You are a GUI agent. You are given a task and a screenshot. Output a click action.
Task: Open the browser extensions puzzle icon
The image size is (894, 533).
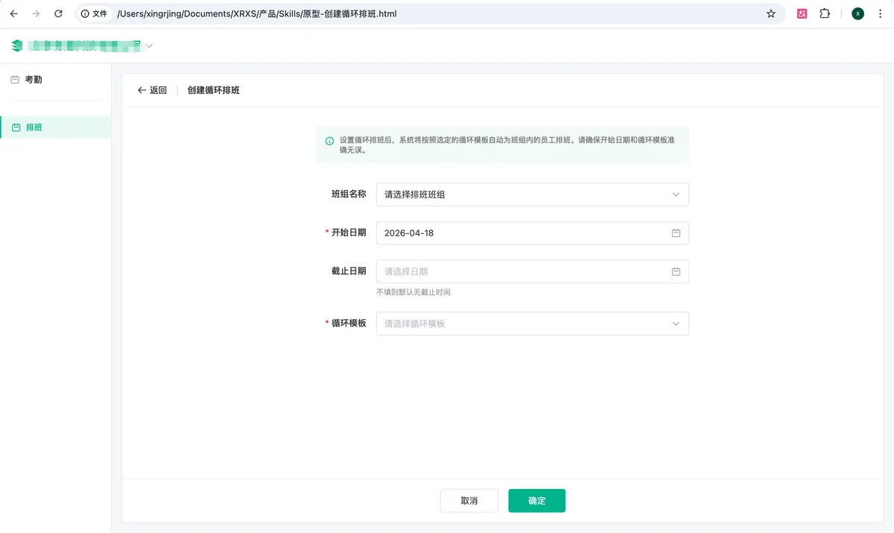[825, 13]
